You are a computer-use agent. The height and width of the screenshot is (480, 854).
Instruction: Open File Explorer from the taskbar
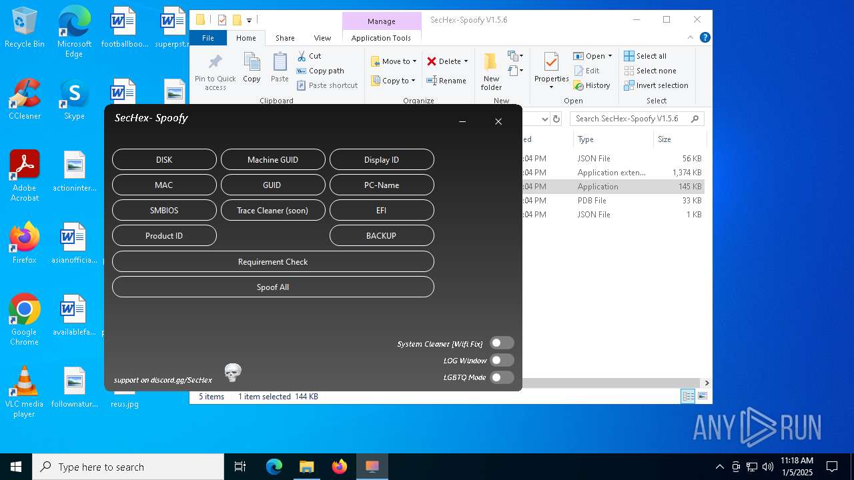point(307,467)
